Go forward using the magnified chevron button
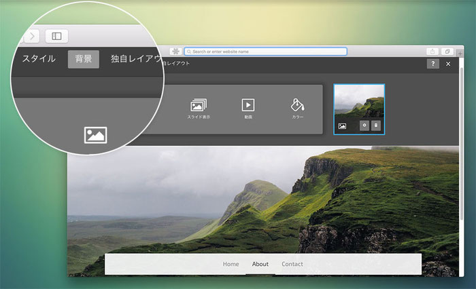The image size is (476, 289). tap(31, 37)
